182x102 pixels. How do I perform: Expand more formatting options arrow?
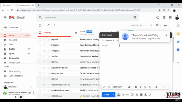point(167,87)
